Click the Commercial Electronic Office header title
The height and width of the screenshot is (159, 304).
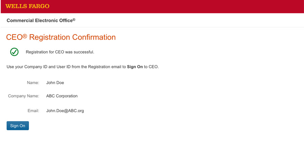(39, 21)
